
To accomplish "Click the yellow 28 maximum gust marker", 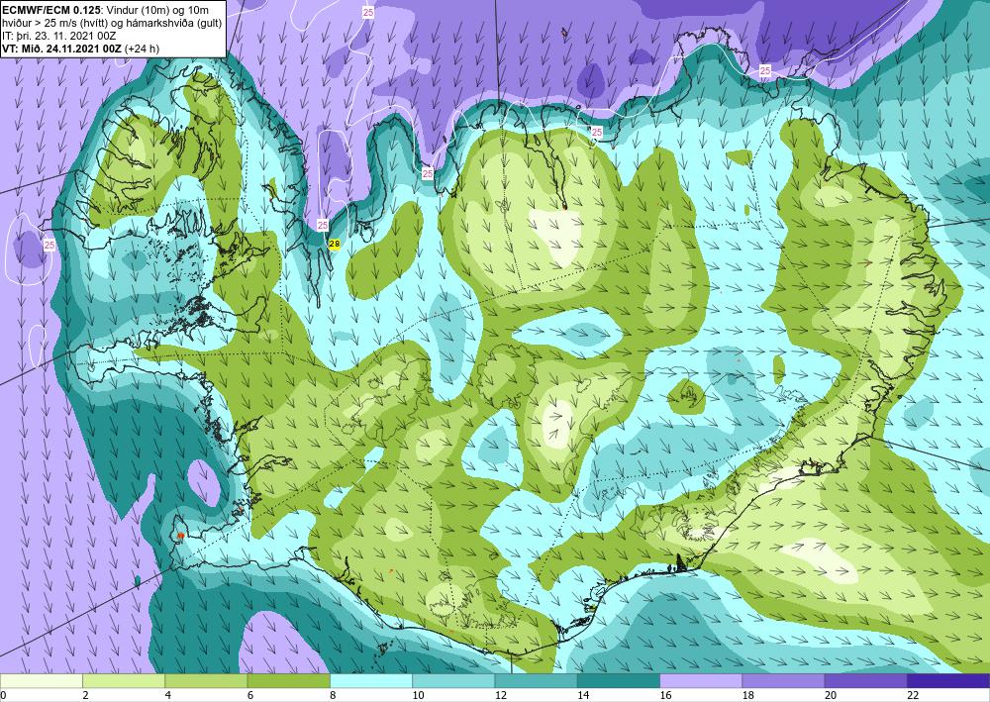I will coord(335,244).
